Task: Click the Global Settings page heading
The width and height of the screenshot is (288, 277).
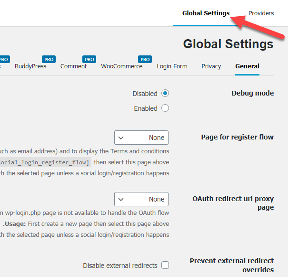Action: click(x=228, y=44)
